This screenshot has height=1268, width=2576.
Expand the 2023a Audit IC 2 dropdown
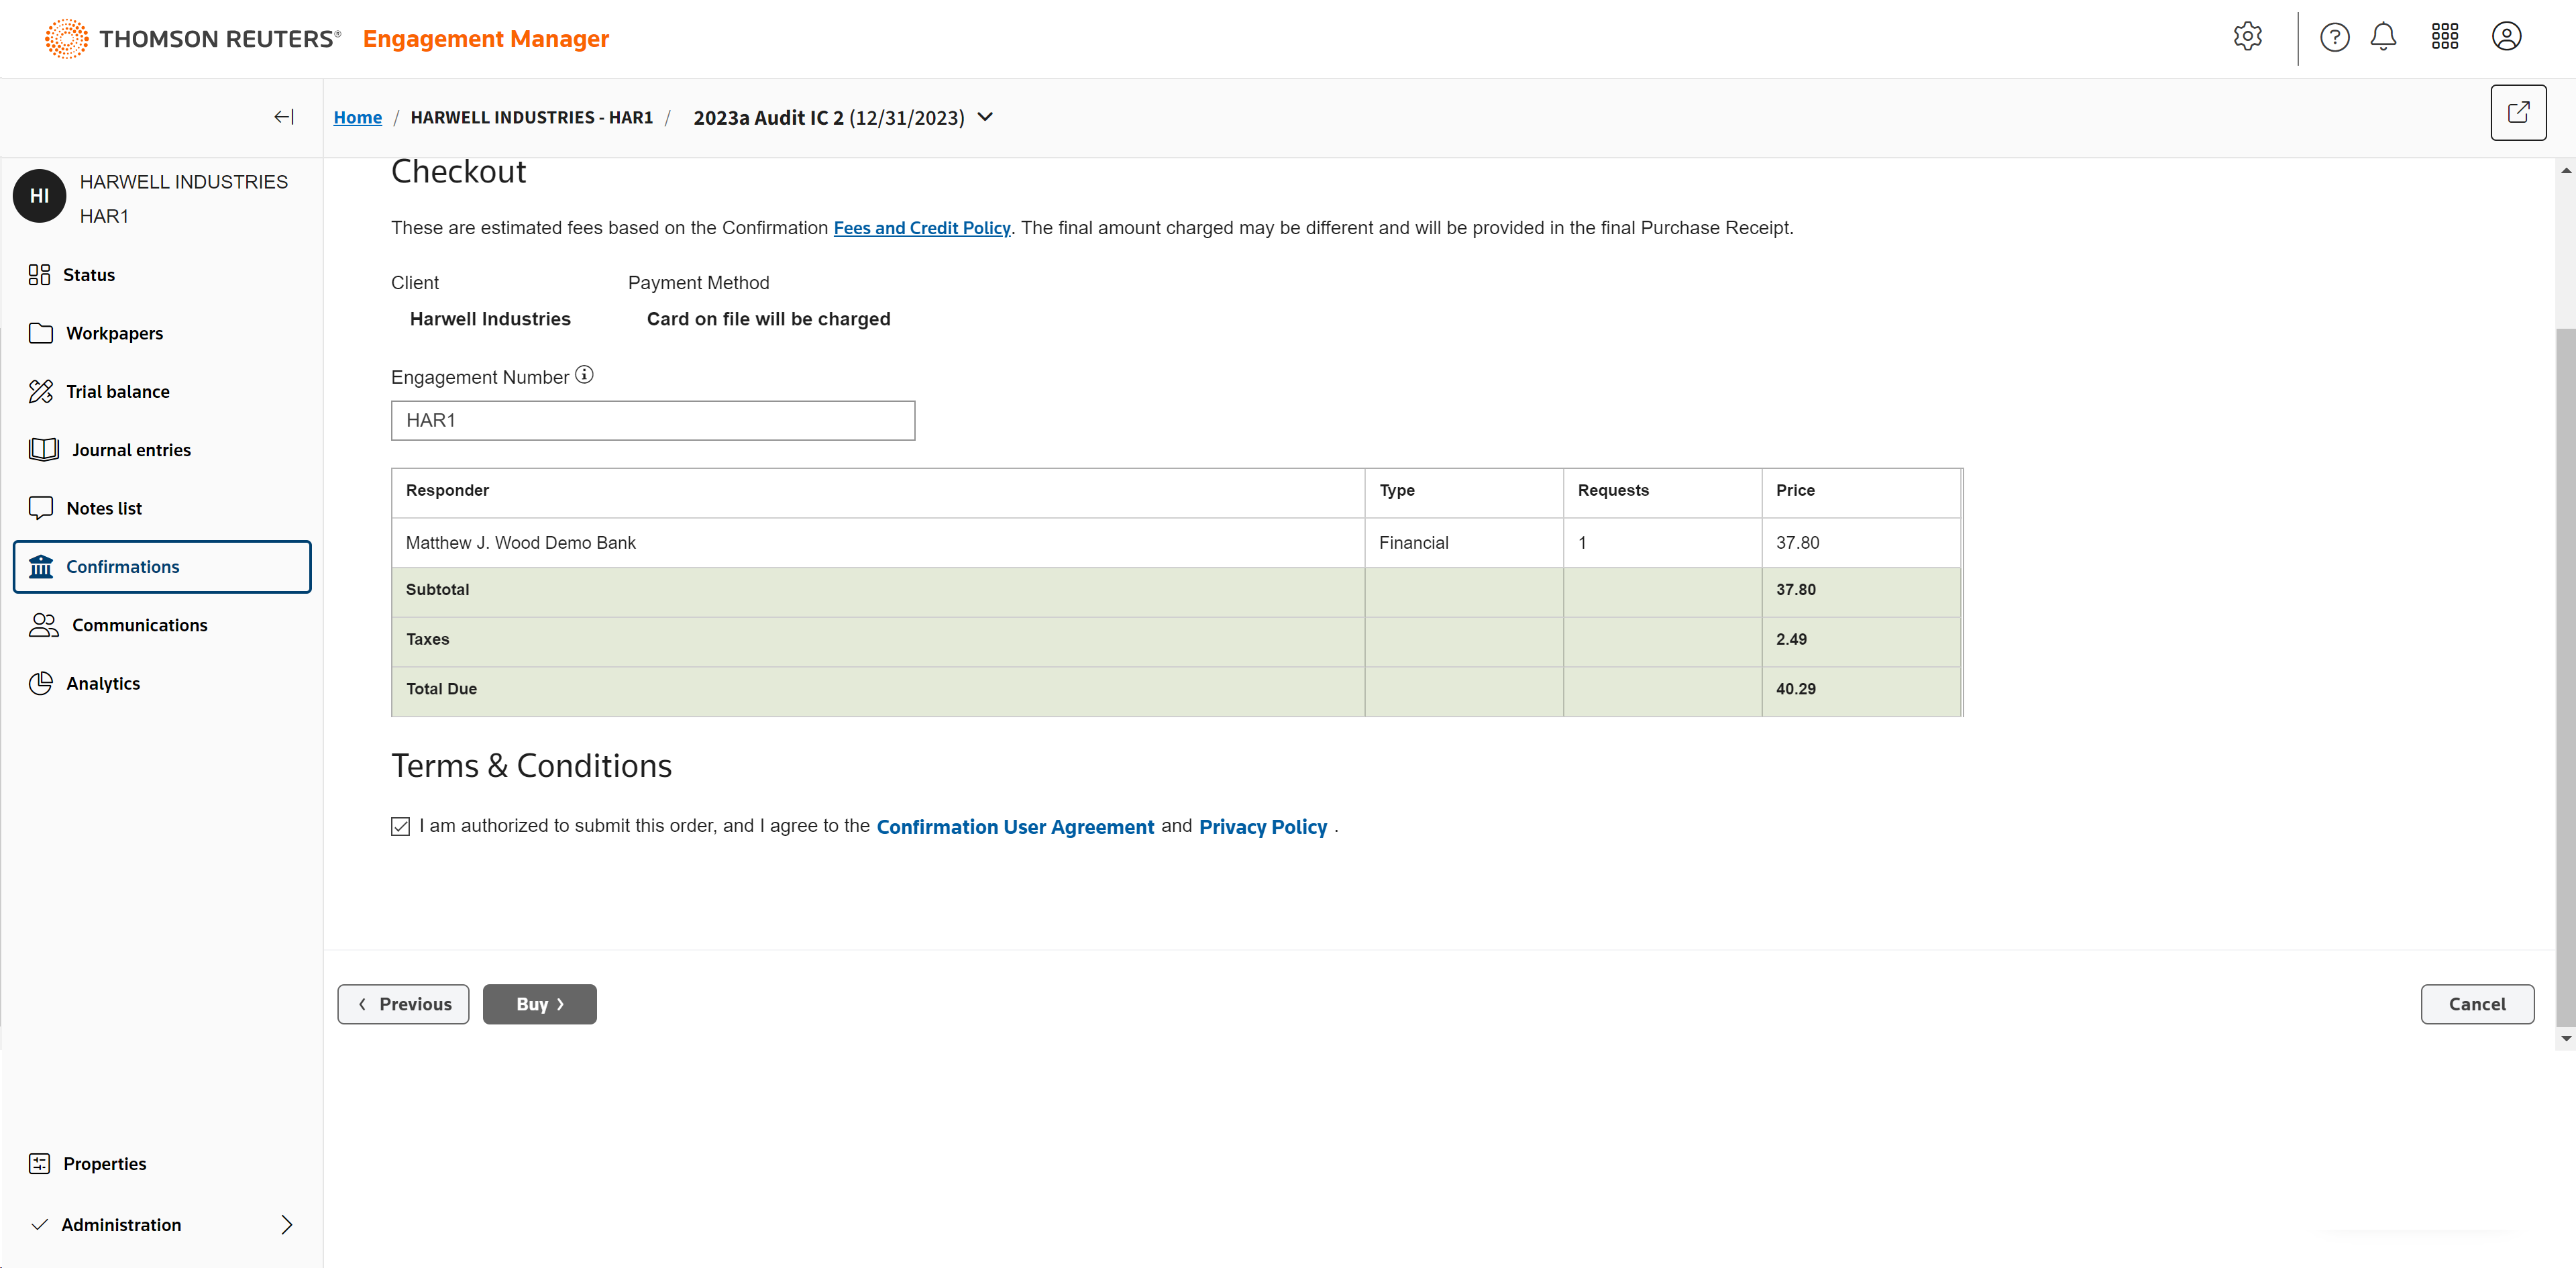(985, 117)
